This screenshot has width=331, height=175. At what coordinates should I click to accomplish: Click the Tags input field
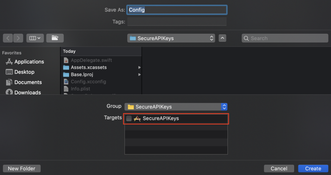[x=177, y=22]
